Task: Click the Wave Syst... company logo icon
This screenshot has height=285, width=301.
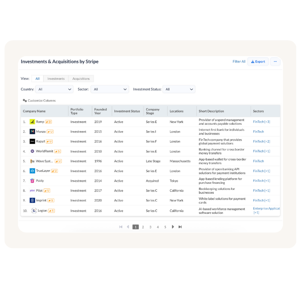Action: click(32, 161)
